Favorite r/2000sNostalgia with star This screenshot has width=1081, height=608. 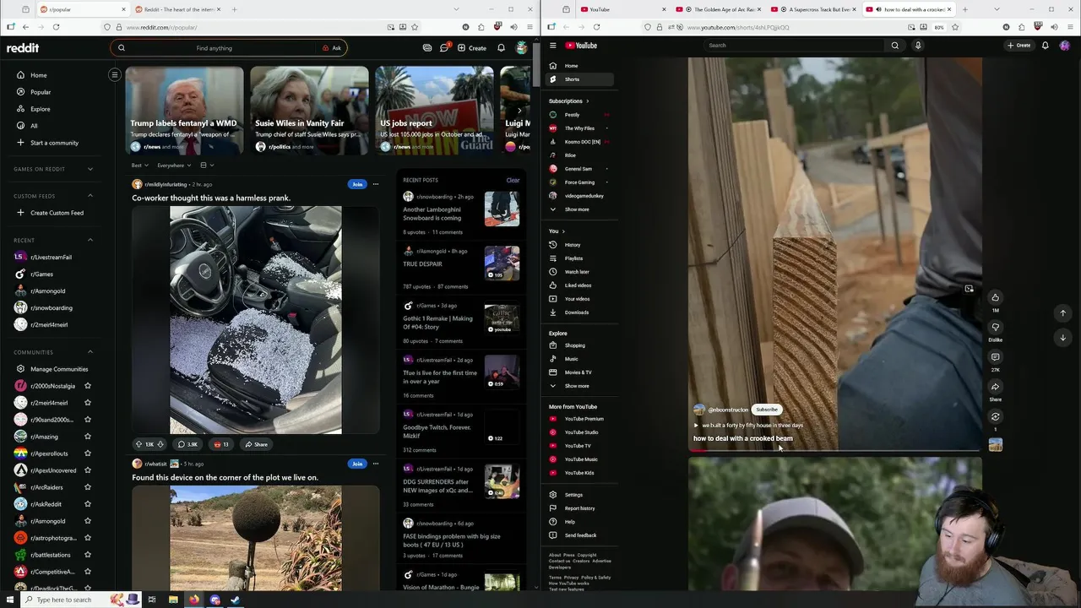(x=87, y=386)
